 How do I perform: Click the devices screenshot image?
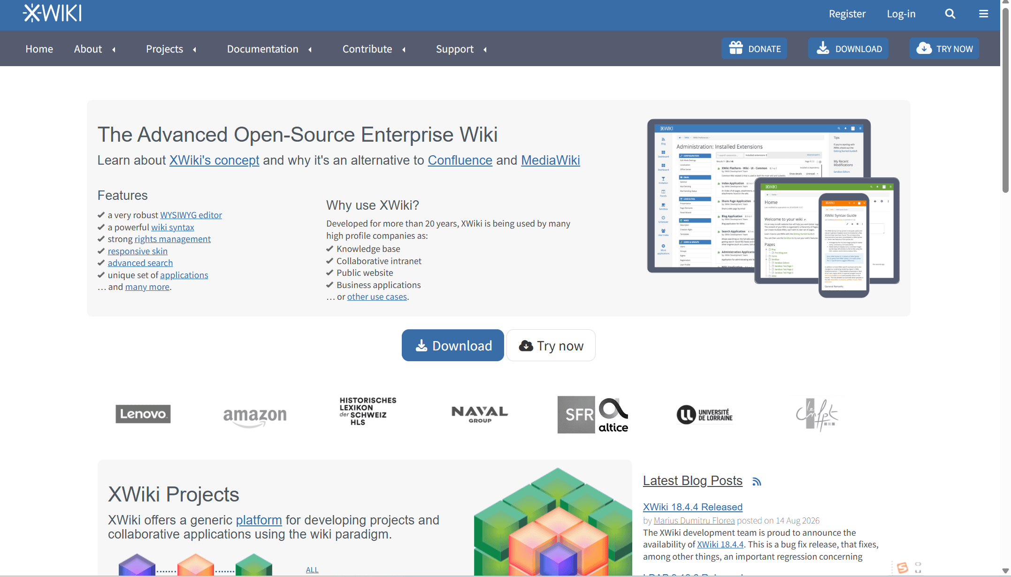point(773,208)
